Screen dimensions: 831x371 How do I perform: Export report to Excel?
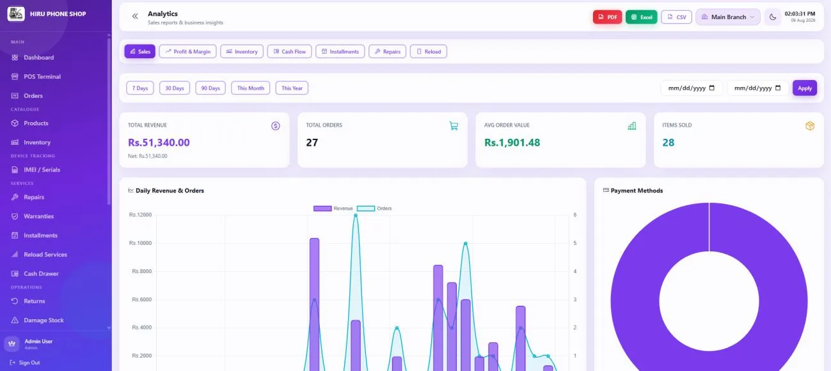tap(642, 17)
